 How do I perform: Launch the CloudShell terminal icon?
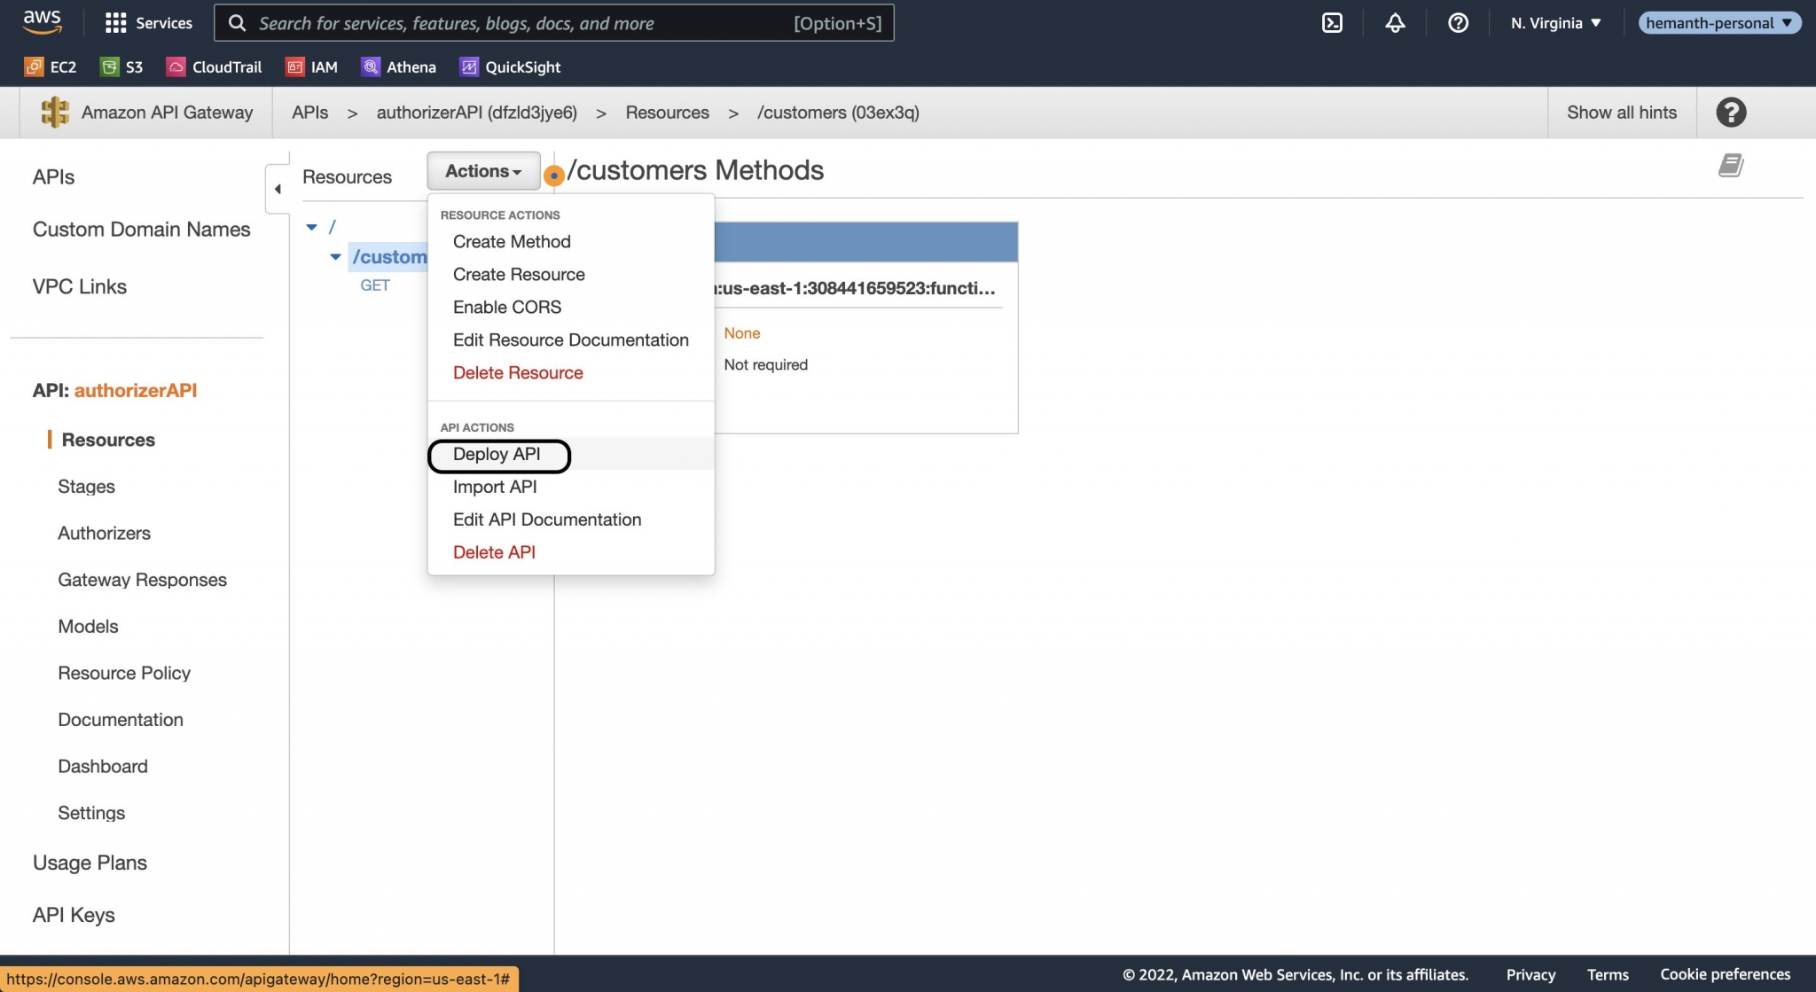[x=1332, y=23]
